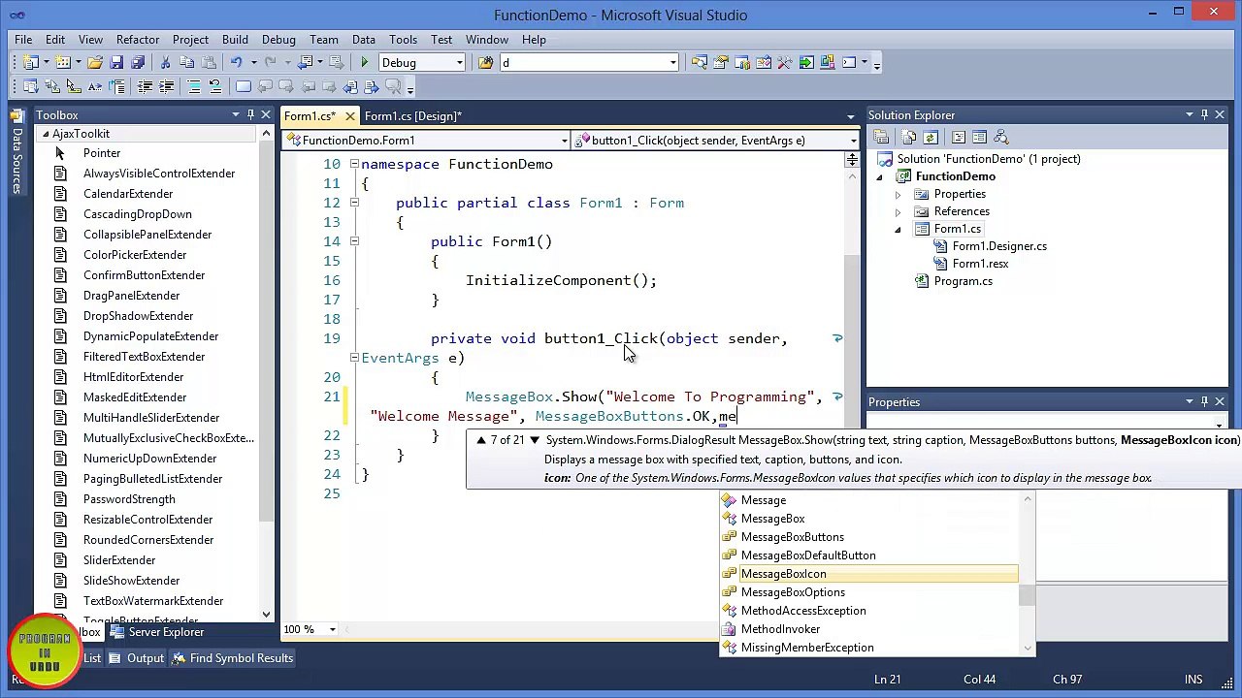
Task: Open the Debug configuration dropdown
Action: (460, 63)
